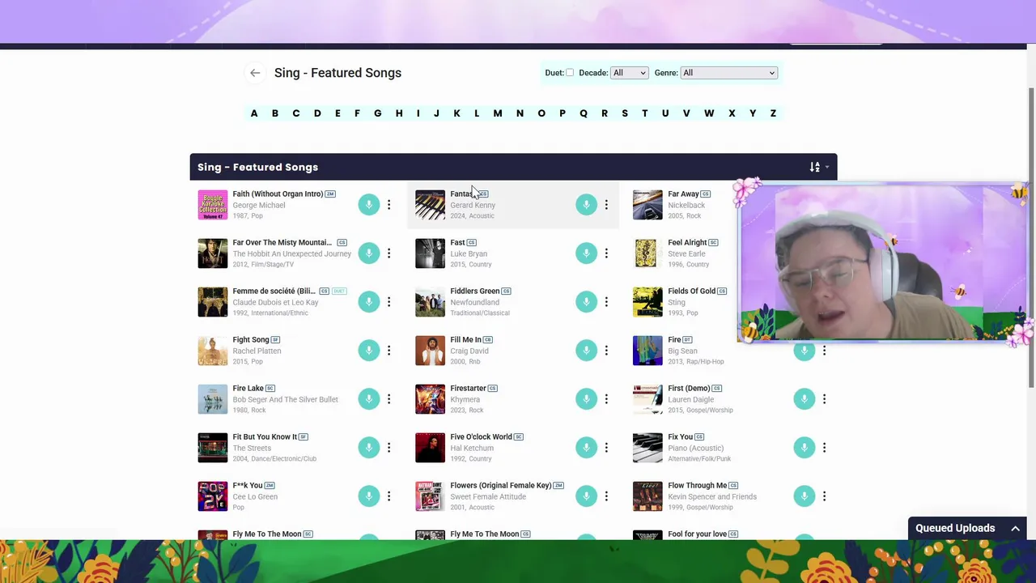
Task: Open the sort order dropdown icon
Action: pyautogui.click(x=819, y=167)
